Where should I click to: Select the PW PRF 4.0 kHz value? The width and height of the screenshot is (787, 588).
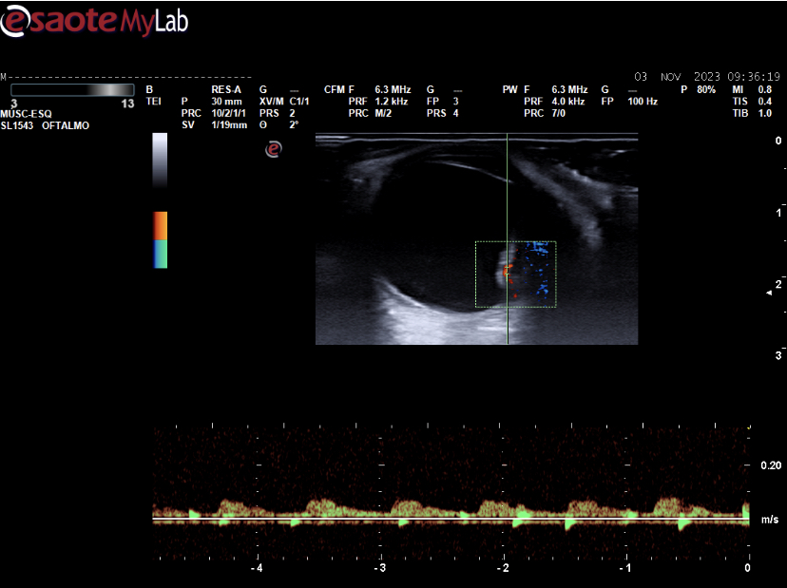(x=569, y=101)
